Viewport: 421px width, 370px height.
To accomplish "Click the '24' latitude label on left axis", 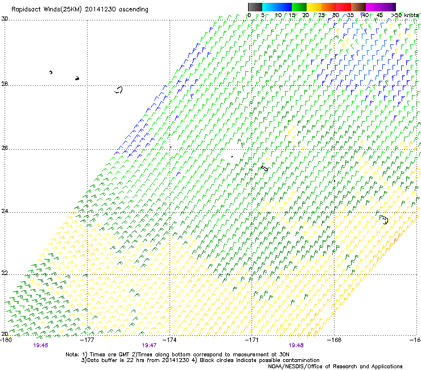I will coord(5,211).
